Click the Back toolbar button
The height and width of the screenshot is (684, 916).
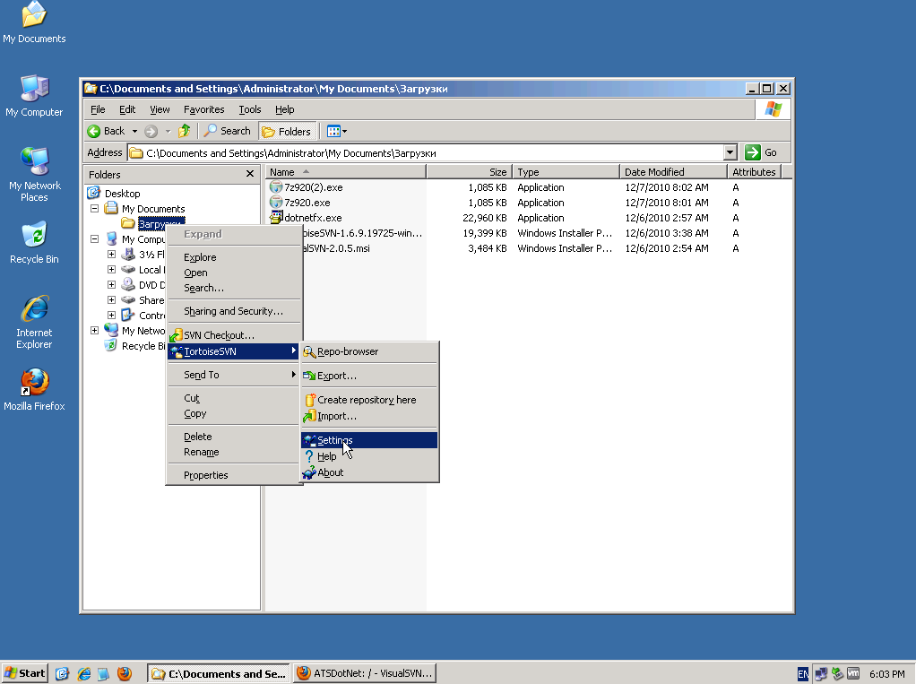click(107, 131)
